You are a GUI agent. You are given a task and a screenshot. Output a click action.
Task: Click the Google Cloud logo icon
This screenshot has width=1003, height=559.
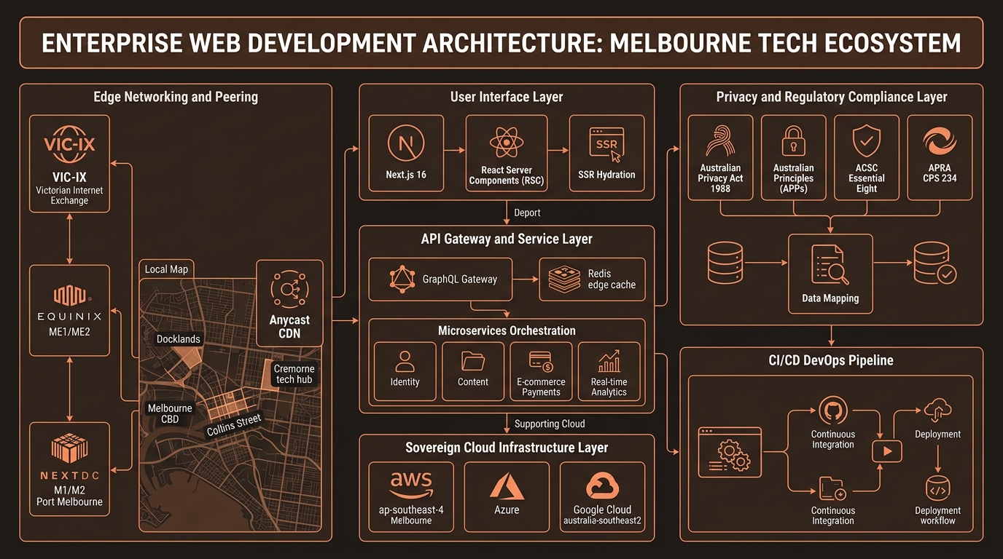tap(602, 485)
